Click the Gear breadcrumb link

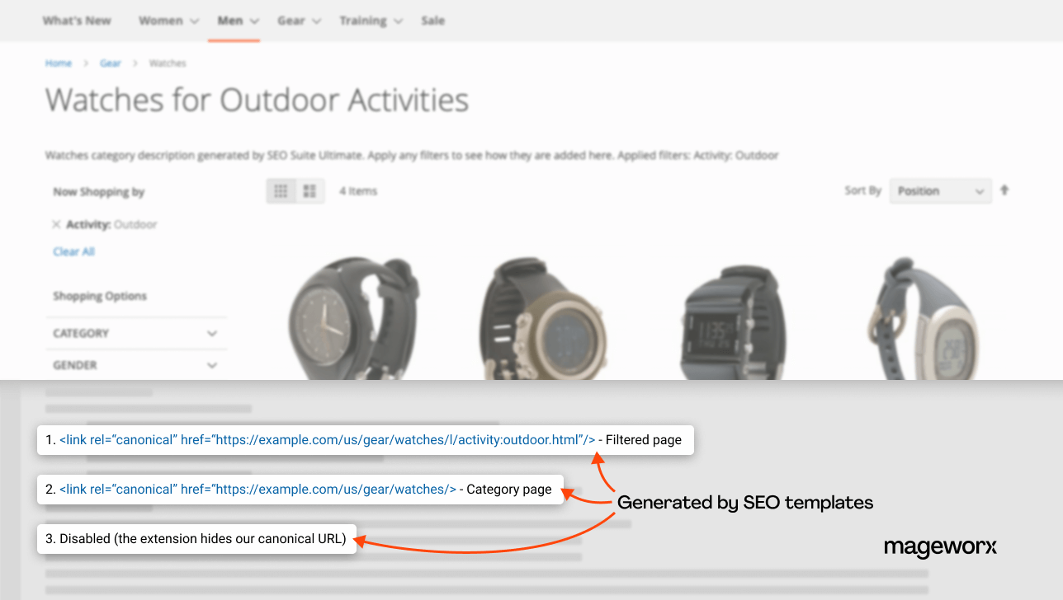tap(110, 63)
